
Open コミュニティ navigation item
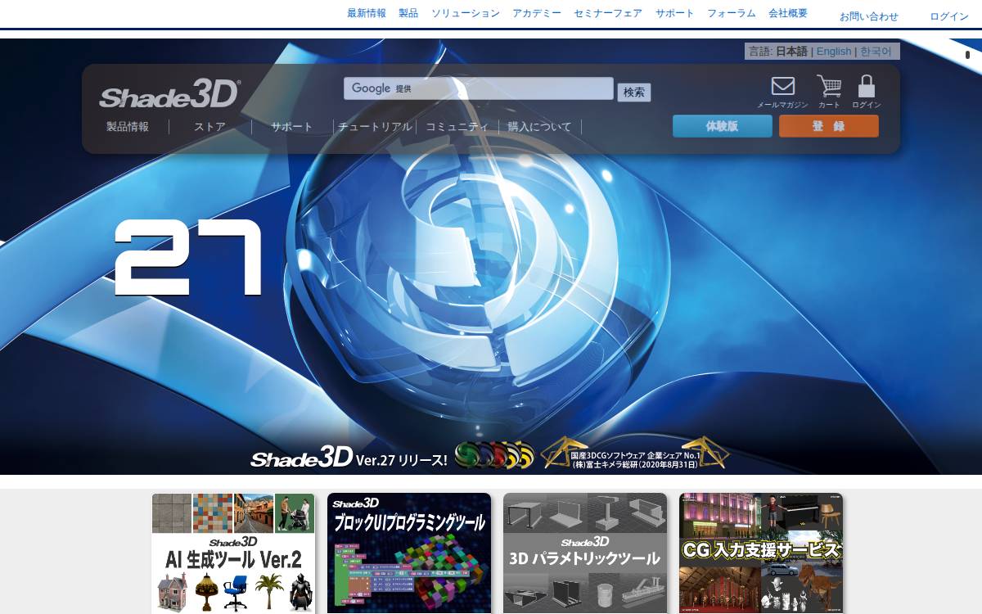coord(457,127)
